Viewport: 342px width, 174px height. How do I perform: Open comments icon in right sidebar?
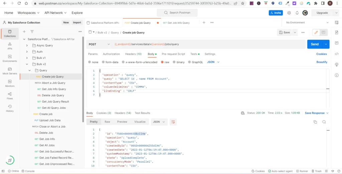pos(337,43)
